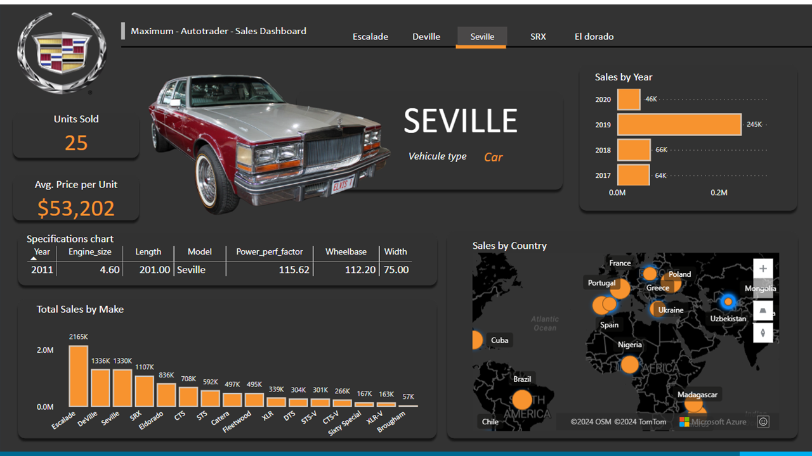Image resolution: width=812 pixels, height=456 pixels.
Task: Select the 2018 bar in Sales by Year
Action: [634, 150]
